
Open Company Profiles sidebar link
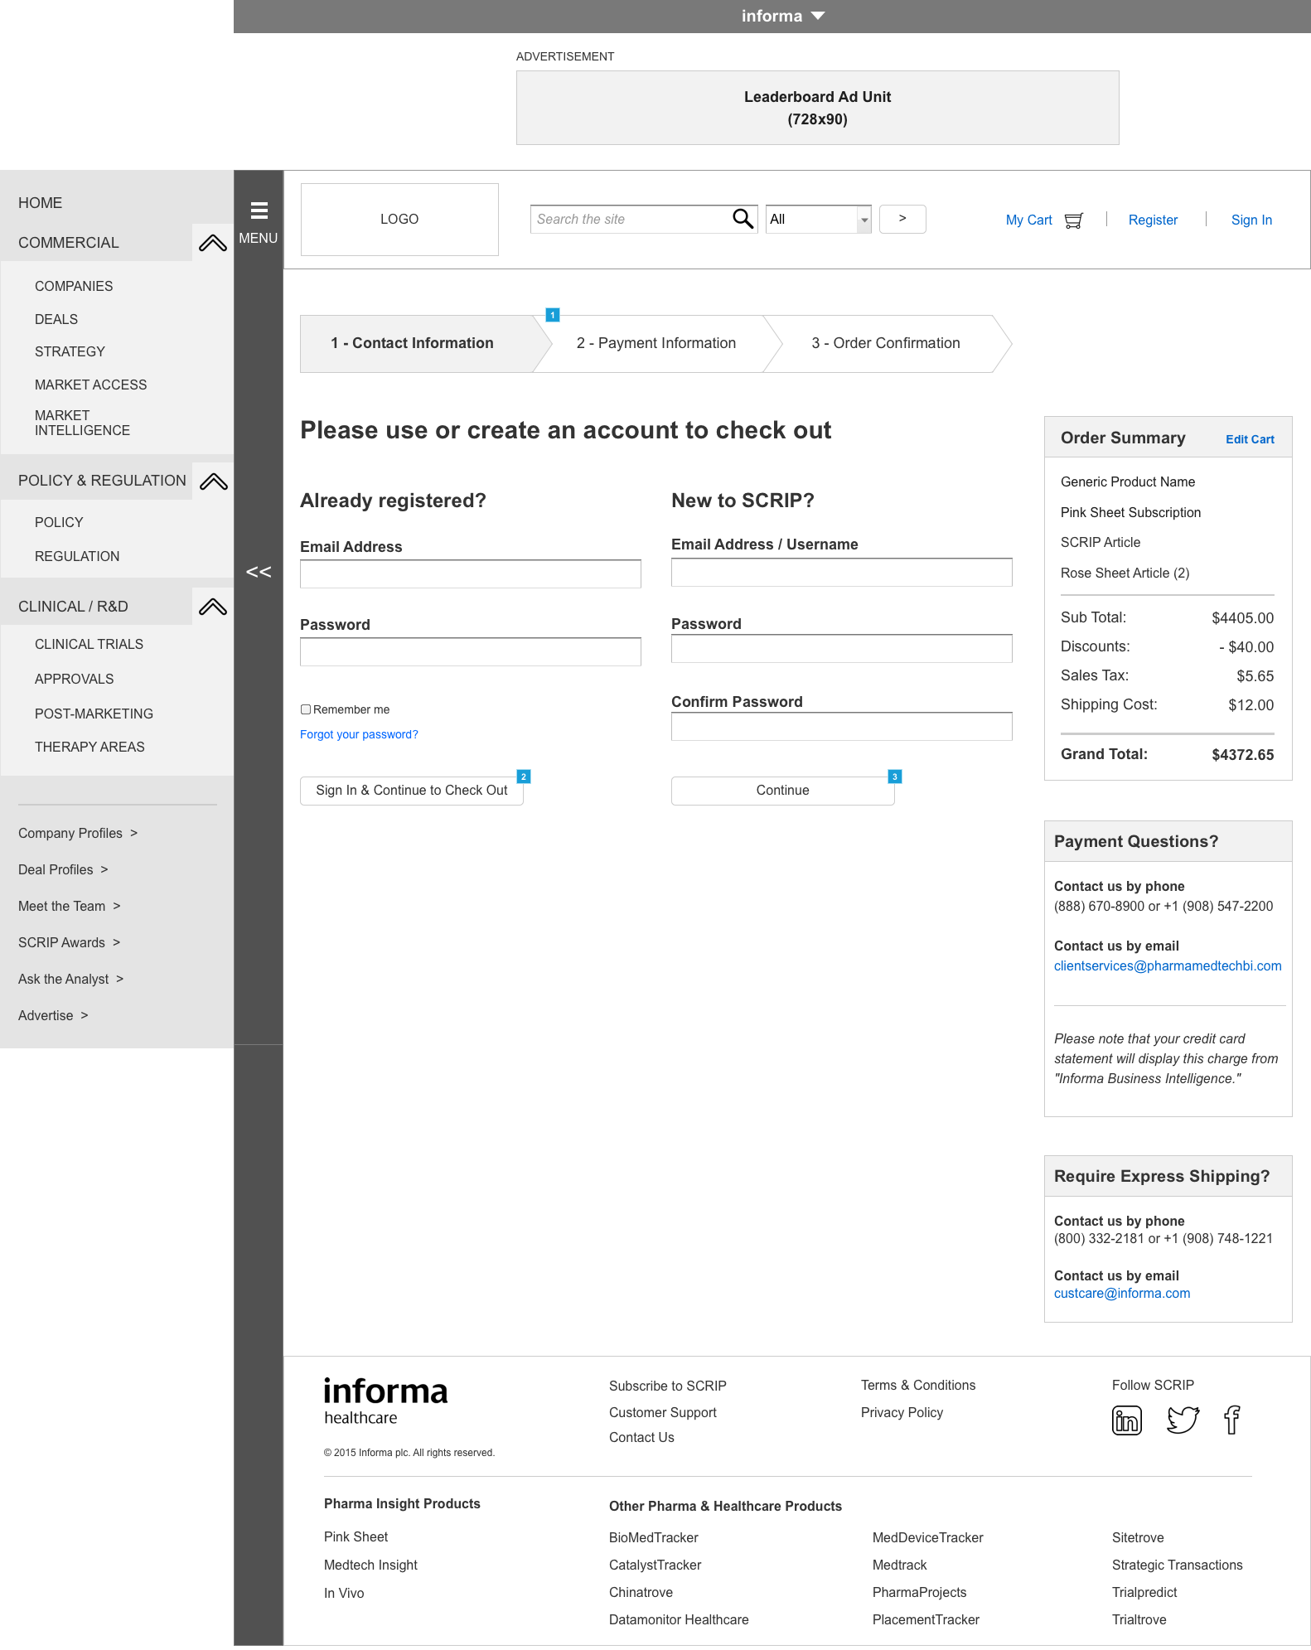78,833
